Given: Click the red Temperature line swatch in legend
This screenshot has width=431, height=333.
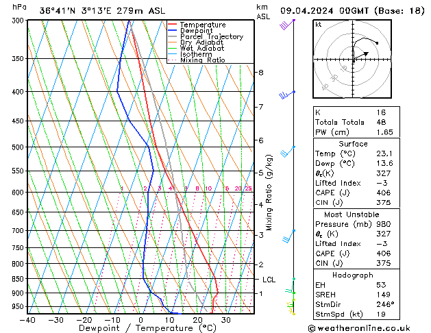Looking at the screenshot, I should pos(173,25).
